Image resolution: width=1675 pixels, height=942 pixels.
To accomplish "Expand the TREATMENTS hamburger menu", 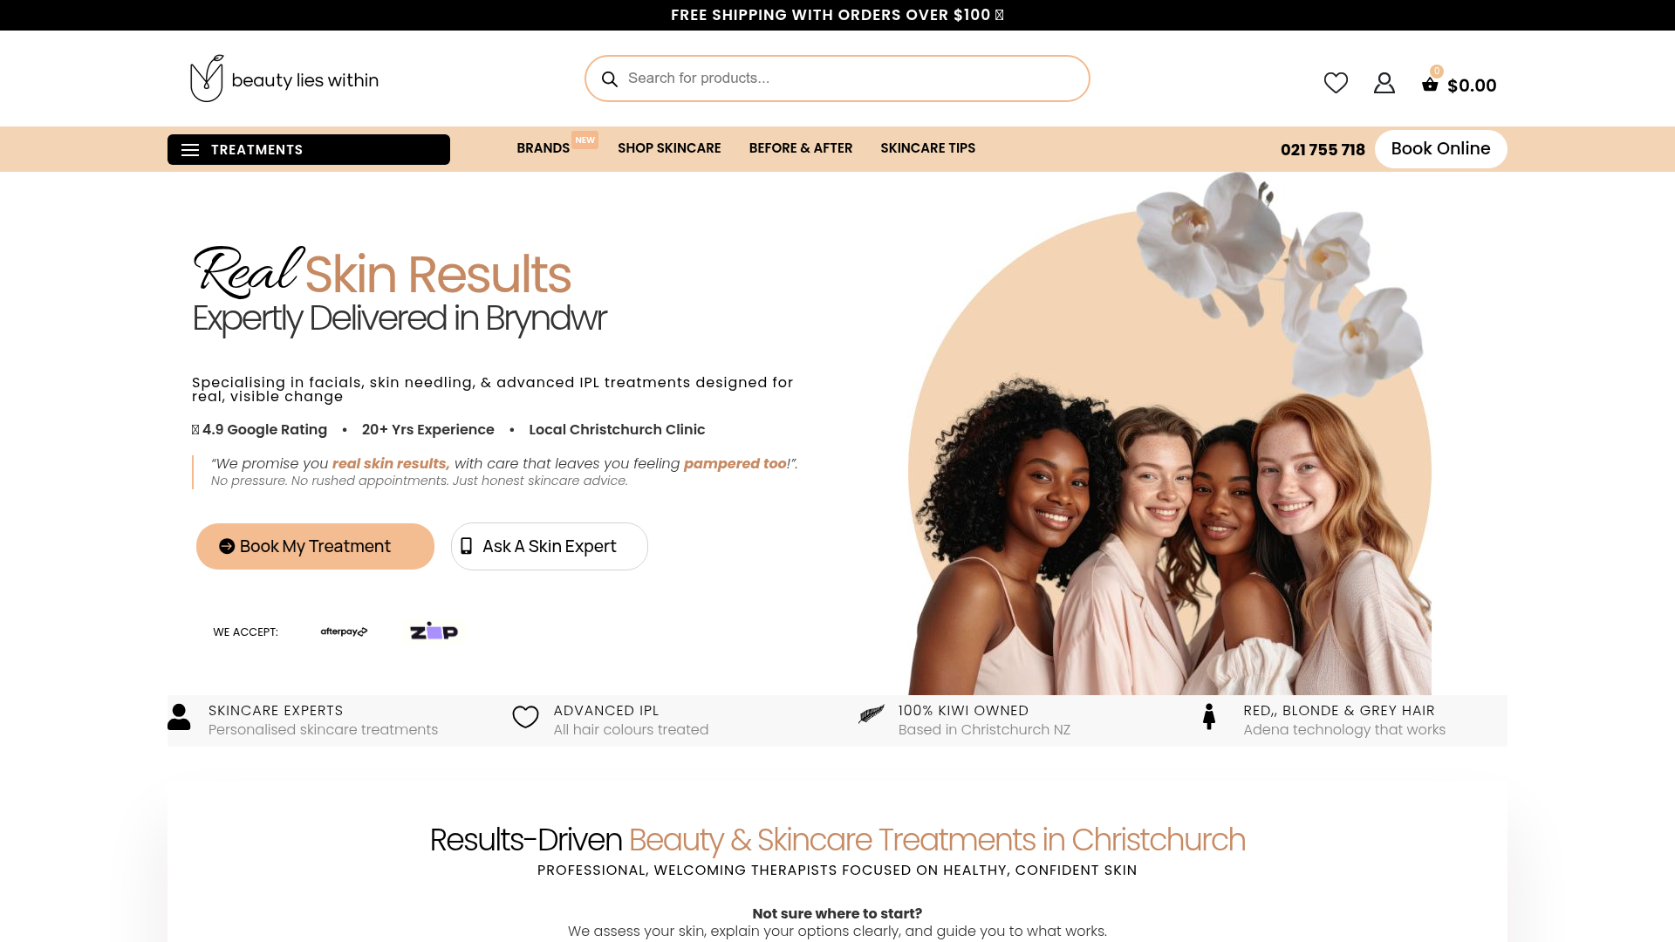I will [x=190, y=149].
